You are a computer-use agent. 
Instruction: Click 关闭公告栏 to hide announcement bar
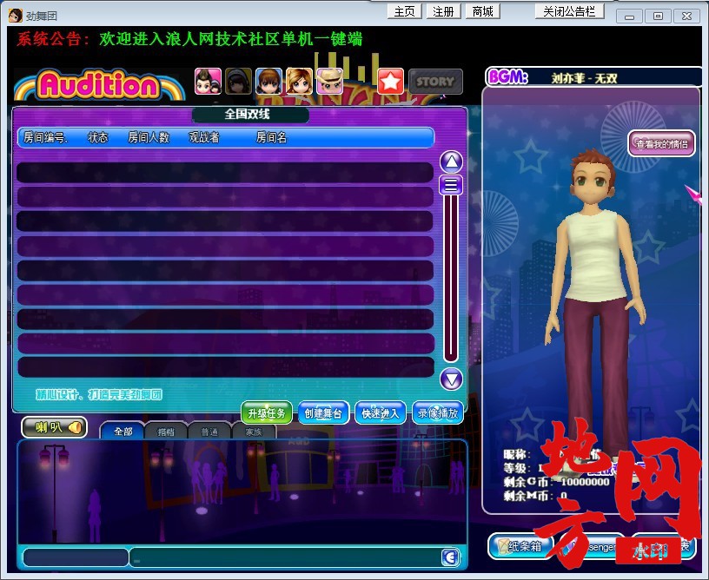point(569,11)
